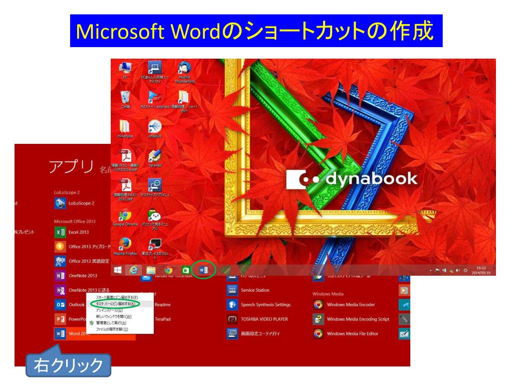Select タスク バーにピン留めする in context menu
This screenshot has width=513, height=385.
click(x=120, y=304)
